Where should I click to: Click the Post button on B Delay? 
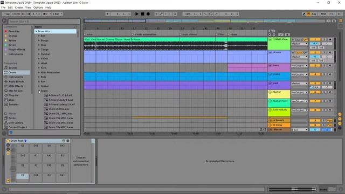(329, 125)
